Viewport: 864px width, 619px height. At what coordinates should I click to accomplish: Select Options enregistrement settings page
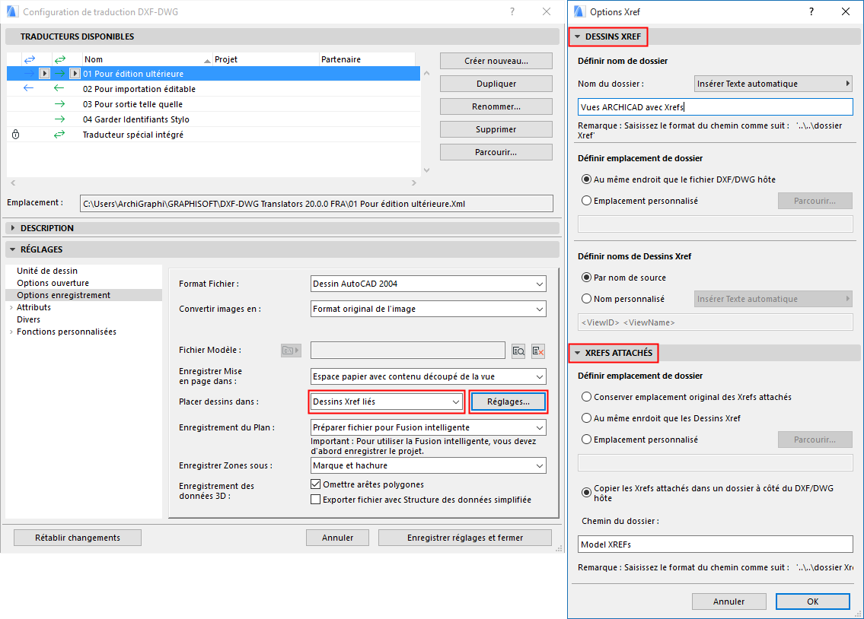click(84, 295)
